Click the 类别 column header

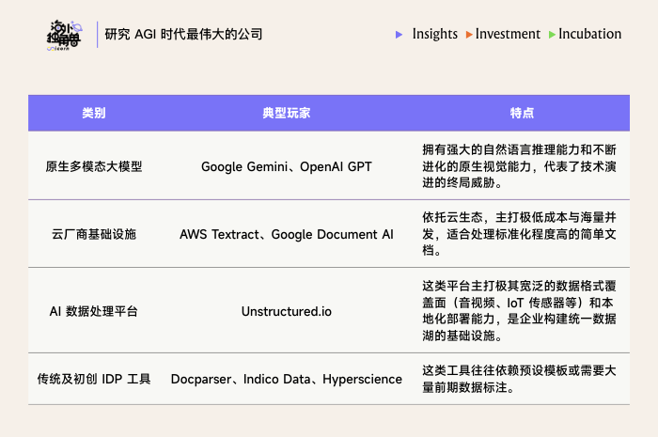(94, 113)
